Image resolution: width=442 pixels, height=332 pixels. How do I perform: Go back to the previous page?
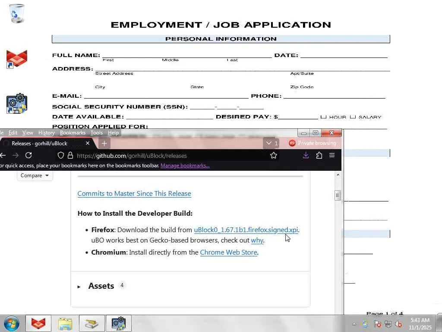3,155
